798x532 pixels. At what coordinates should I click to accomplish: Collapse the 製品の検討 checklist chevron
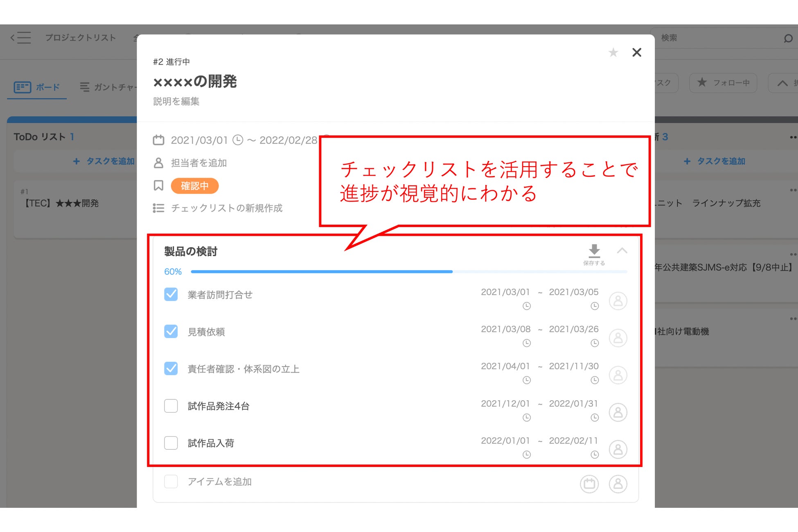[622, 251]
